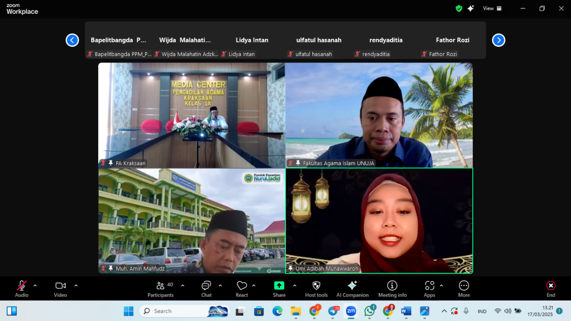
Task: Open the notification bell badge
Action: click(559, 311)
